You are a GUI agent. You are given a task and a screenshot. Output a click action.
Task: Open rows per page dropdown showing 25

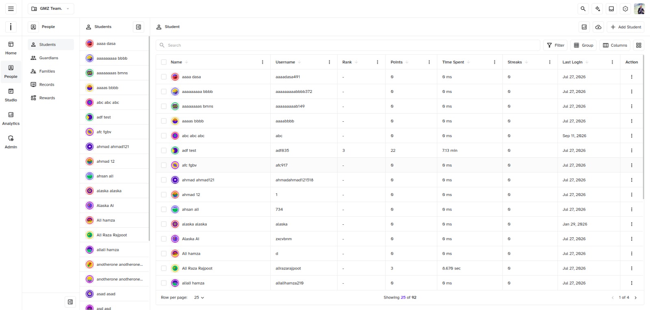pos(199,297)
